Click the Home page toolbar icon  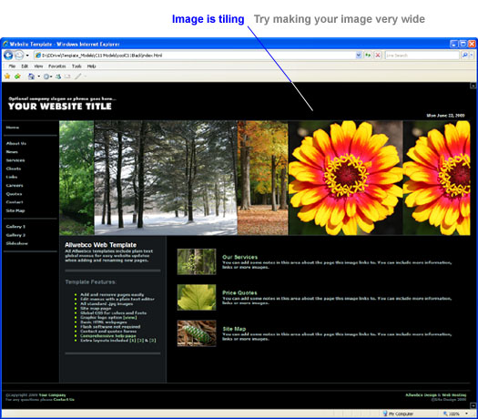[31, 77]
